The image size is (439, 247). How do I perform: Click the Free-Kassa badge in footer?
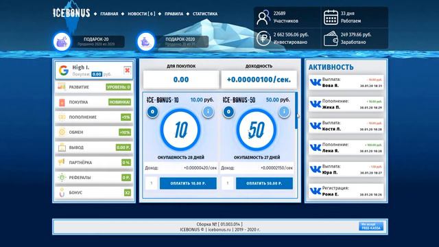coord(371,226)
